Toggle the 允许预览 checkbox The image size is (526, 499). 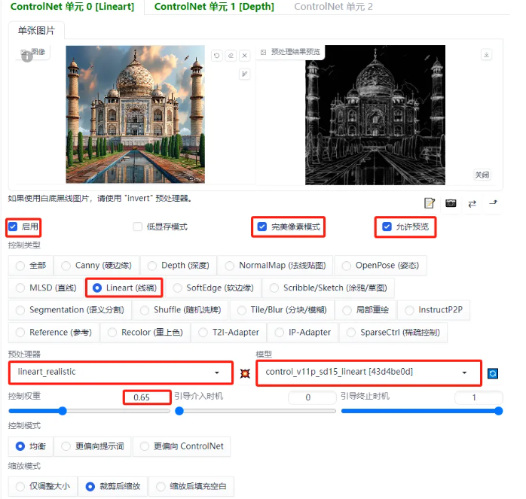(387, 227)
